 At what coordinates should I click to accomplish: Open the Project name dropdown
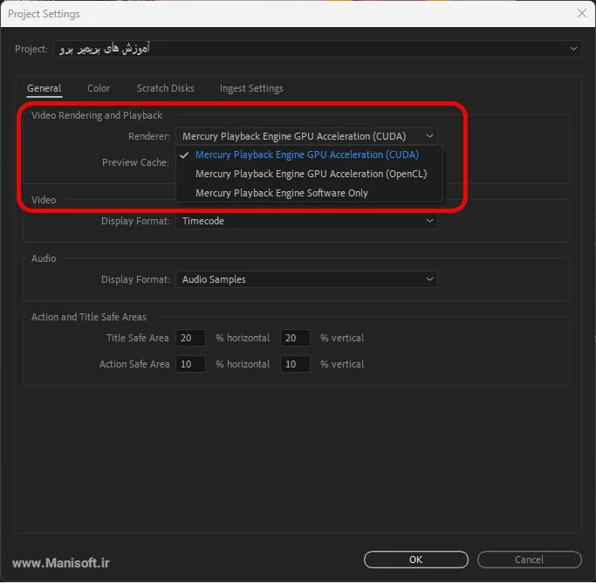coord(318,49)
